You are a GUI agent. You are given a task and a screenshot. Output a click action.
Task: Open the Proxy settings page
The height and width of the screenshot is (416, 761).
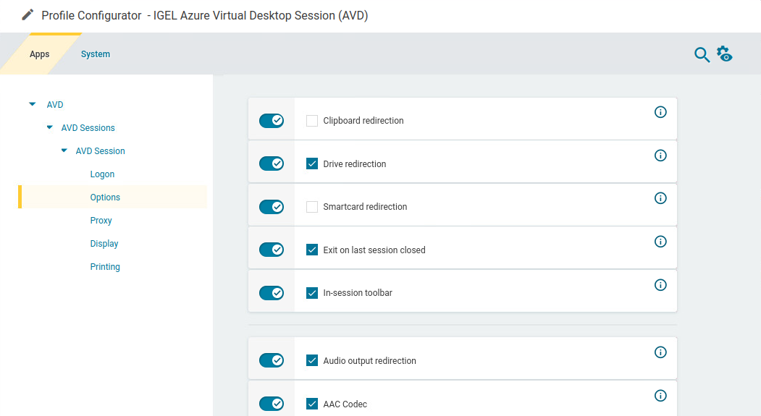point(101,221)
